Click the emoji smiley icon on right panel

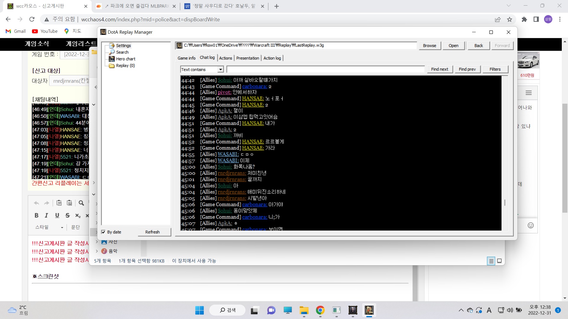pyautogui.click(x=531, y=226)
